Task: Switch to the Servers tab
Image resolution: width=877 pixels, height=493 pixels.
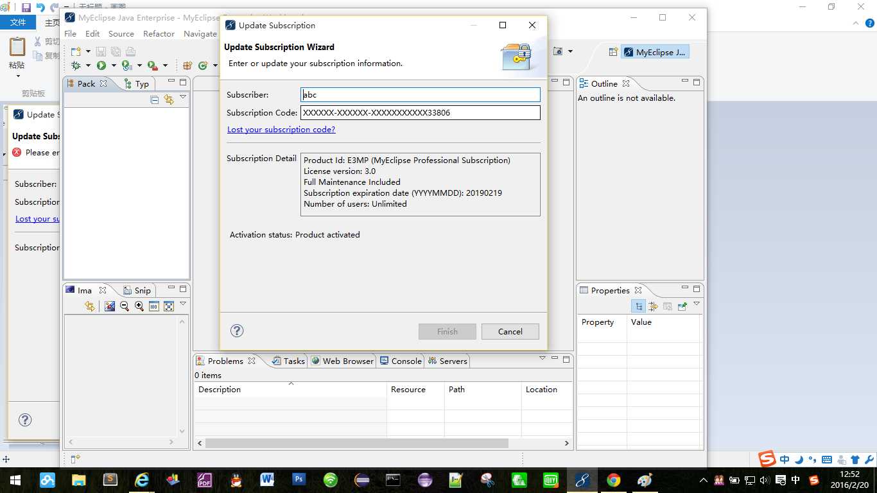Action: pyautogui.click(x=448, y=361)
